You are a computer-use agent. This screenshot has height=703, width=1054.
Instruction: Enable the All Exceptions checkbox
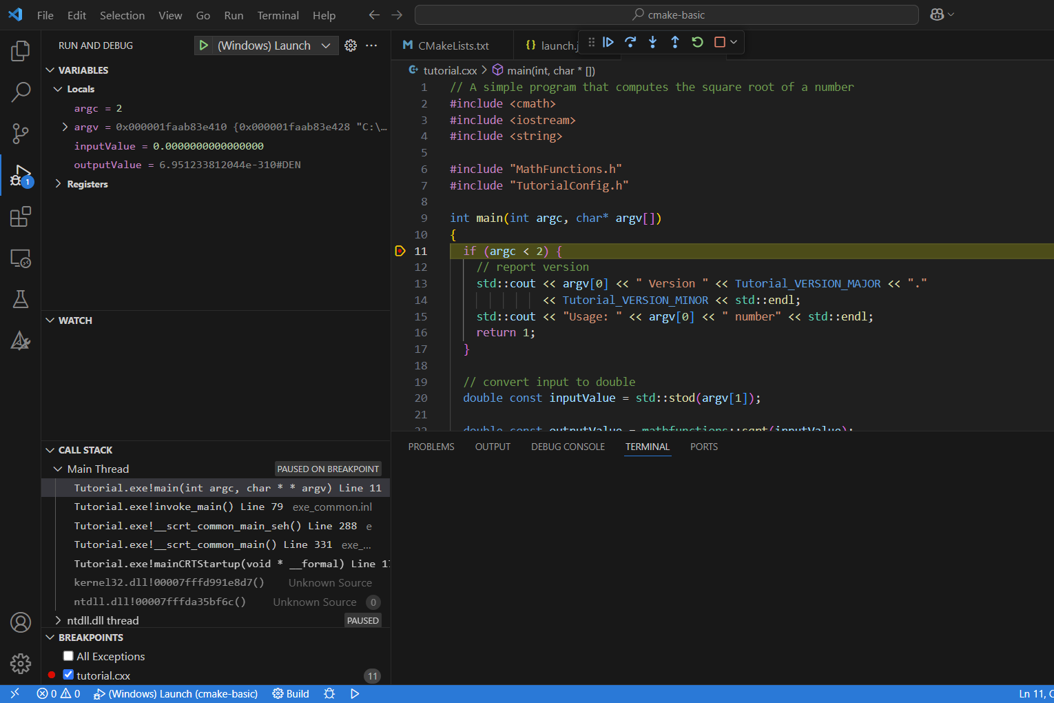pos(68,656)
